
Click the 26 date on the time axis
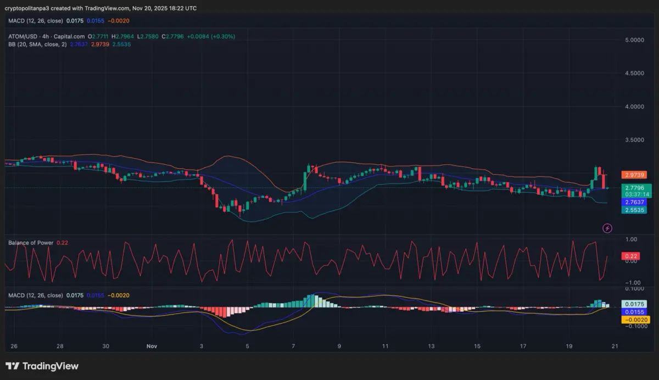click(x=14, y=347)
